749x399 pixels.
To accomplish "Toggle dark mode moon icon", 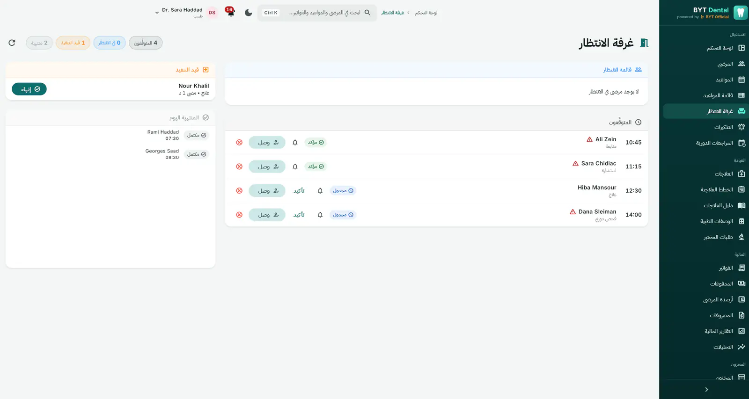I will (x=249, y=13).
